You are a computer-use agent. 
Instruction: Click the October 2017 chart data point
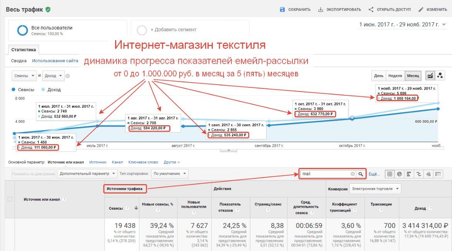pos(352,118)
